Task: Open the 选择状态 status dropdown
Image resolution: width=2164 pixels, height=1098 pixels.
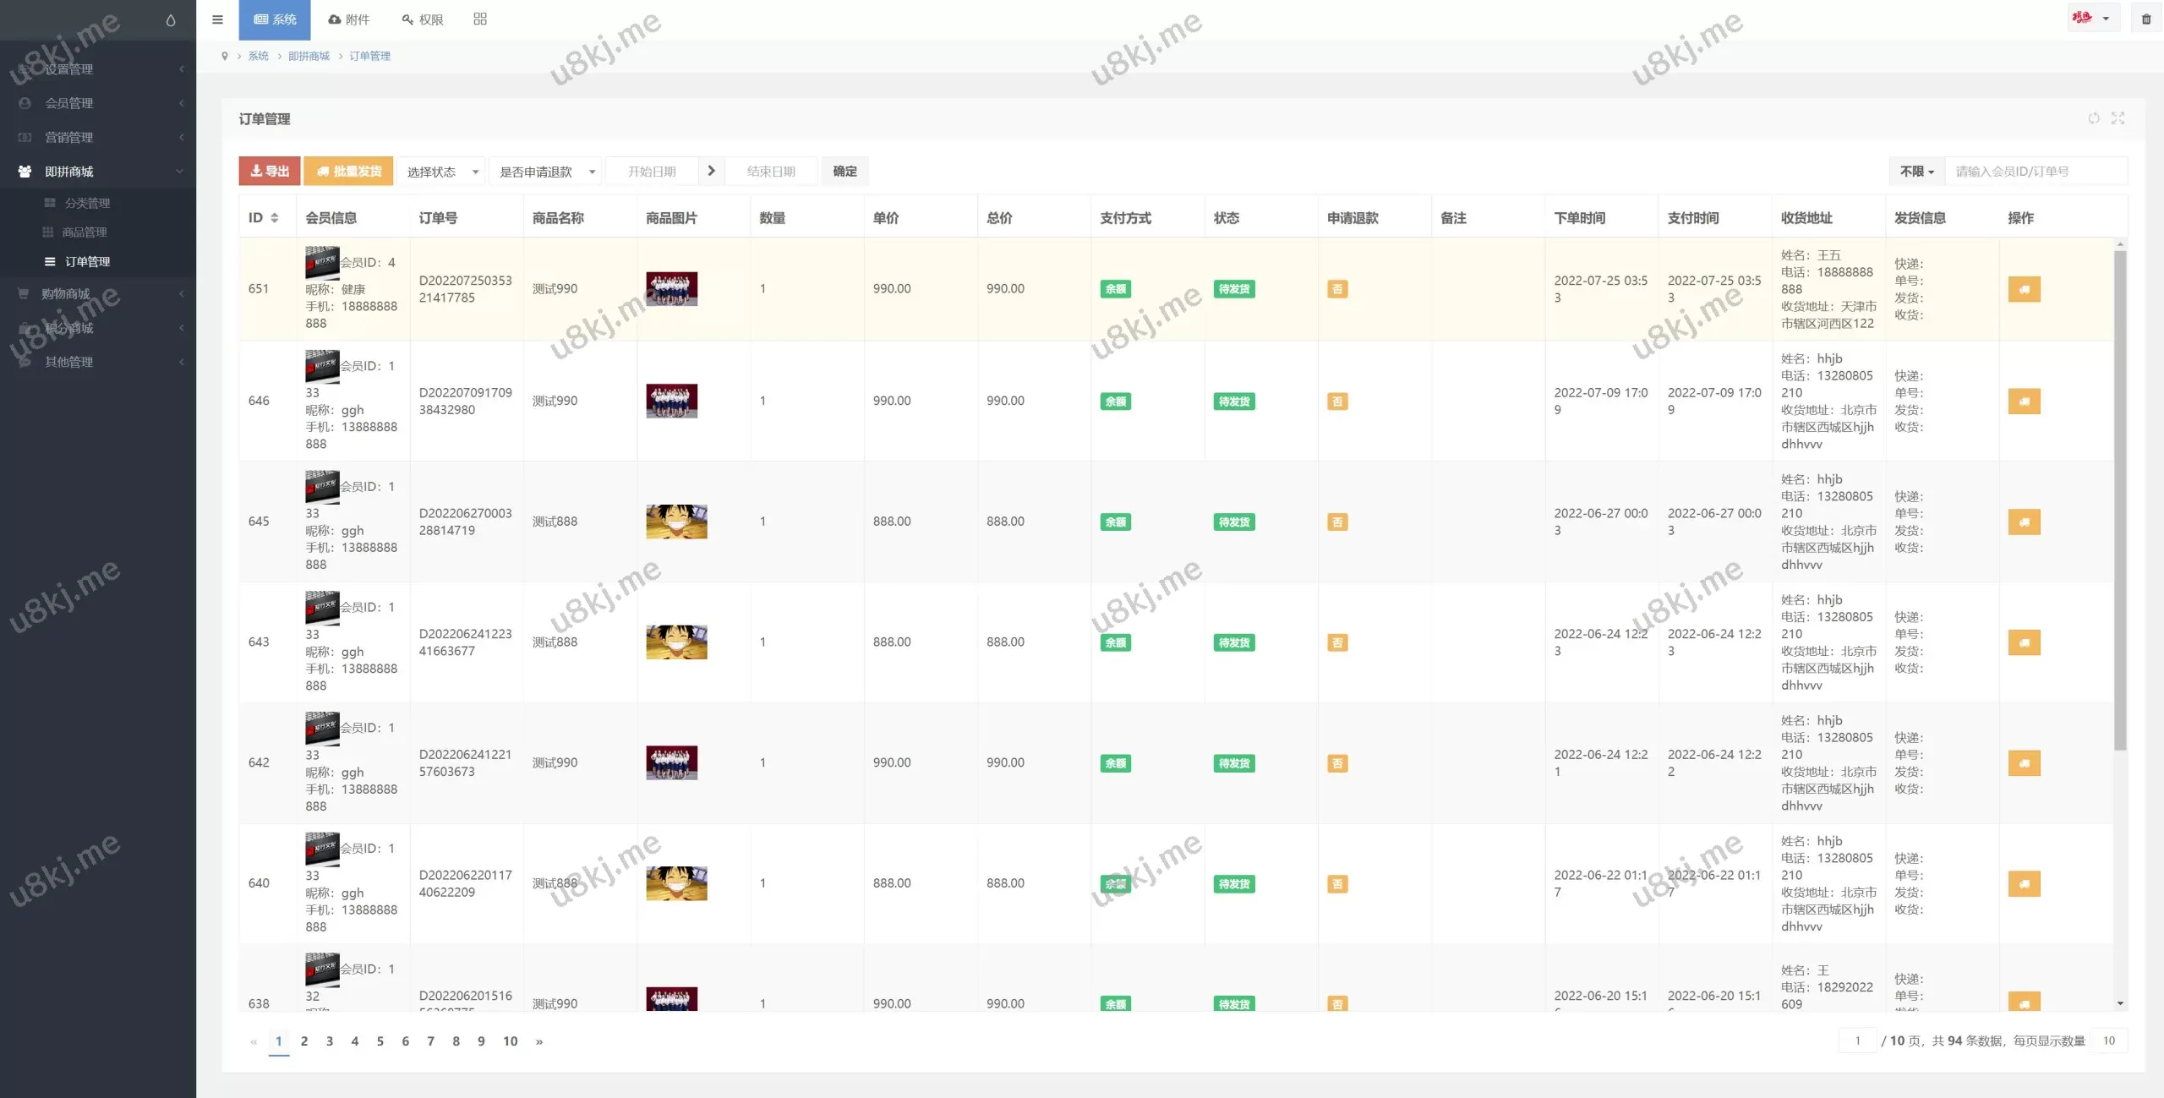Action: (x=442, y=172)
